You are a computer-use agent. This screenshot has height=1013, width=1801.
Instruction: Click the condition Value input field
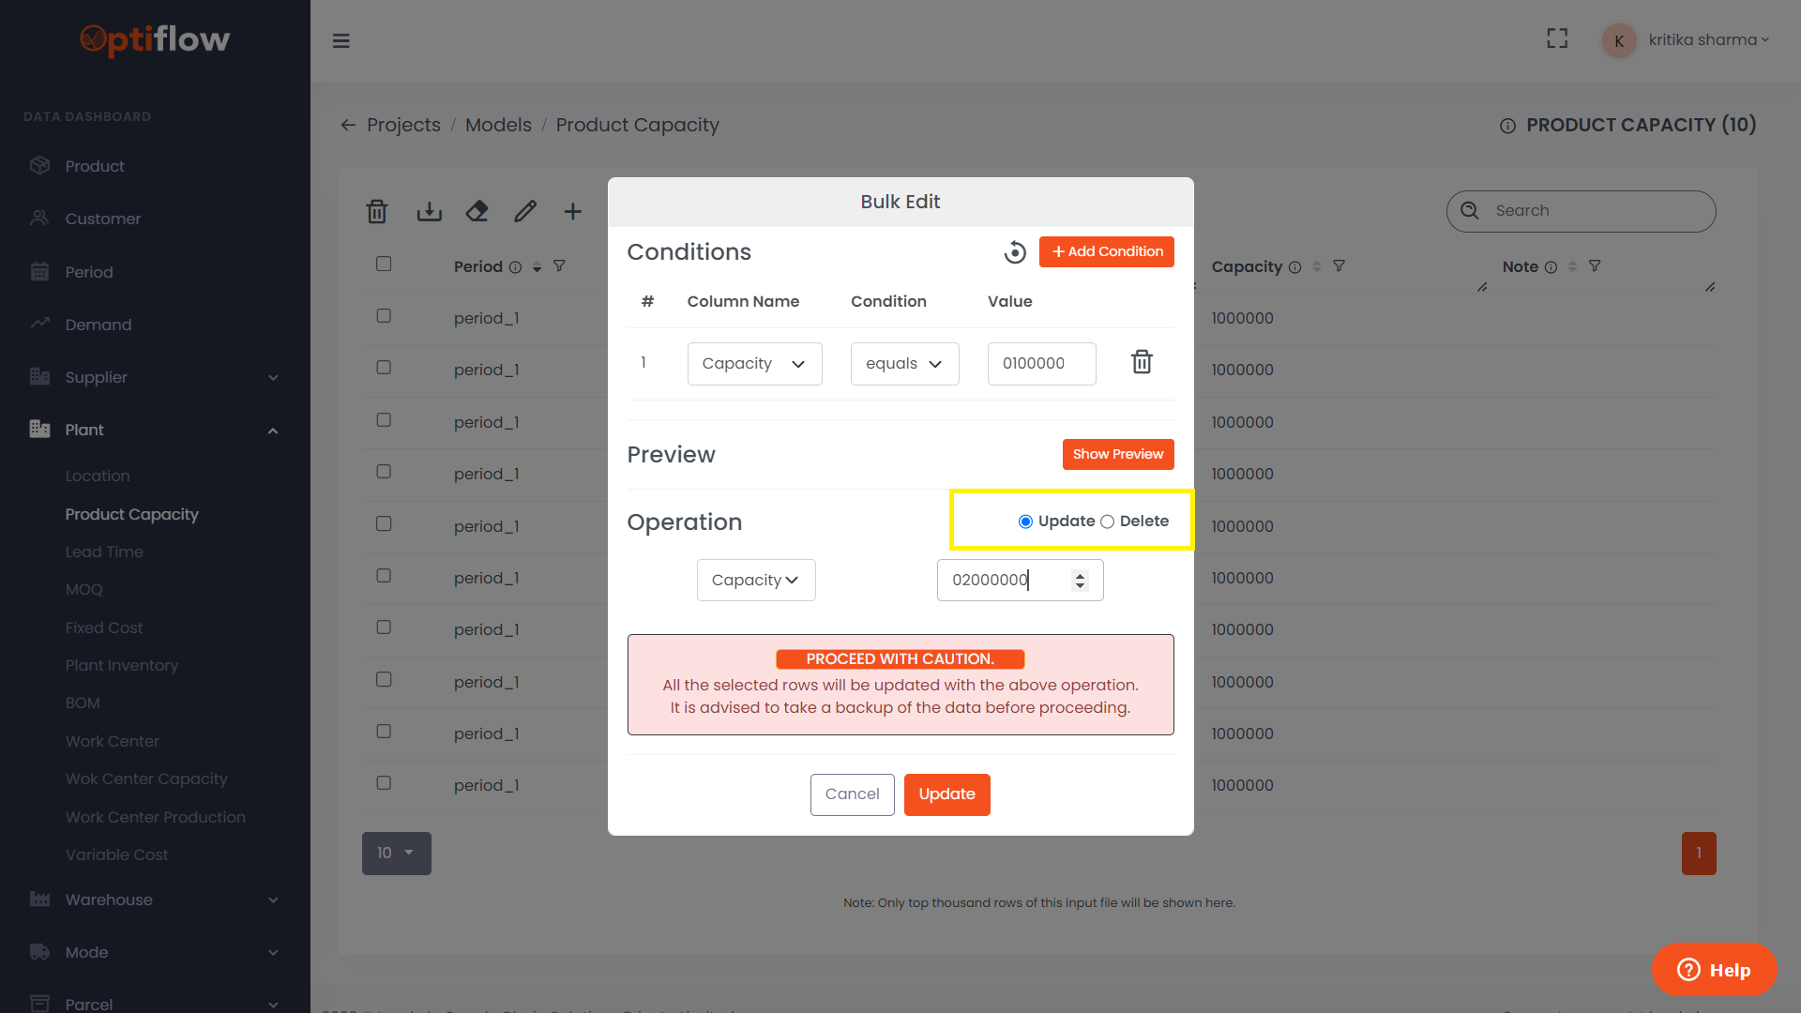1041,364
